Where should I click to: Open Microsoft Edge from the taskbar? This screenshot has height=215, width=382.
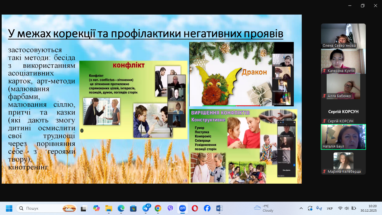[x=121, y=208]
